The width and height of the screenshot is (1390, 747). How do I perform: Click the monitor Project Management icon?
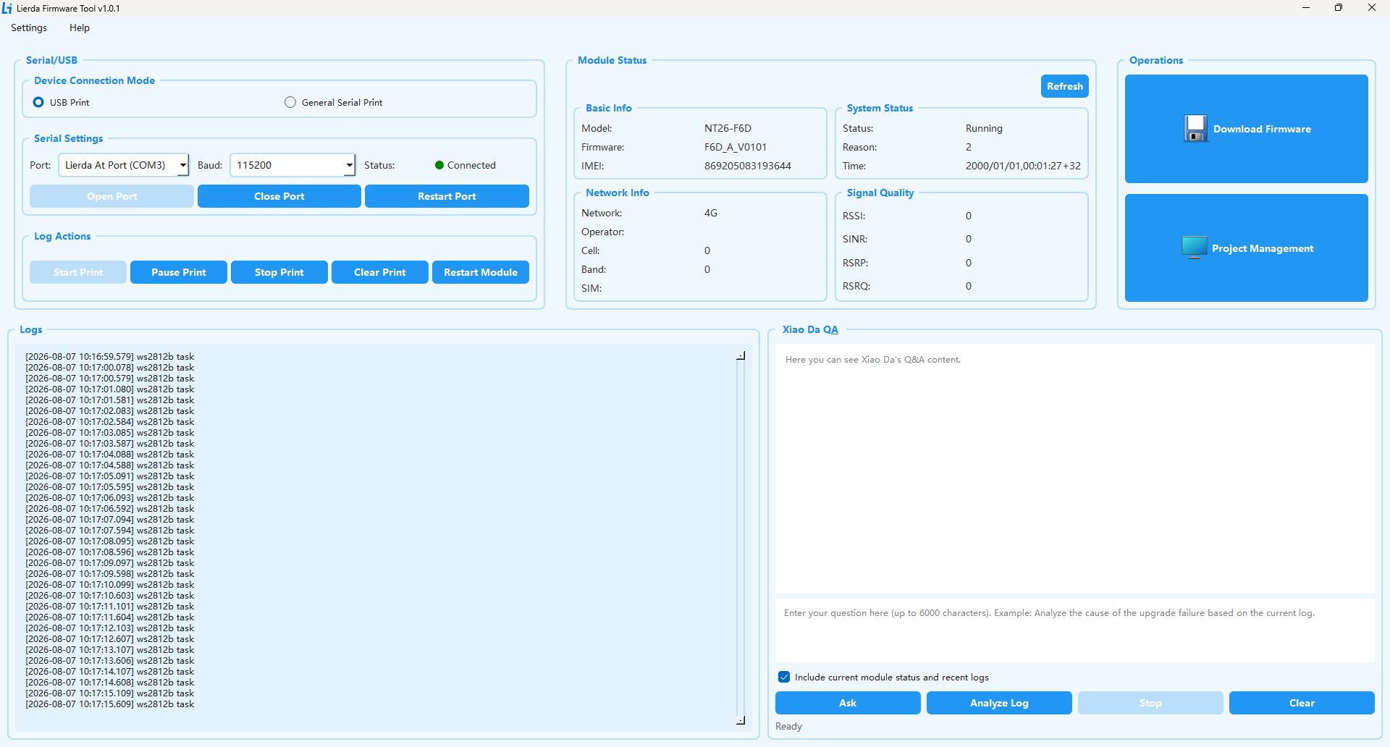point(1195,248)
